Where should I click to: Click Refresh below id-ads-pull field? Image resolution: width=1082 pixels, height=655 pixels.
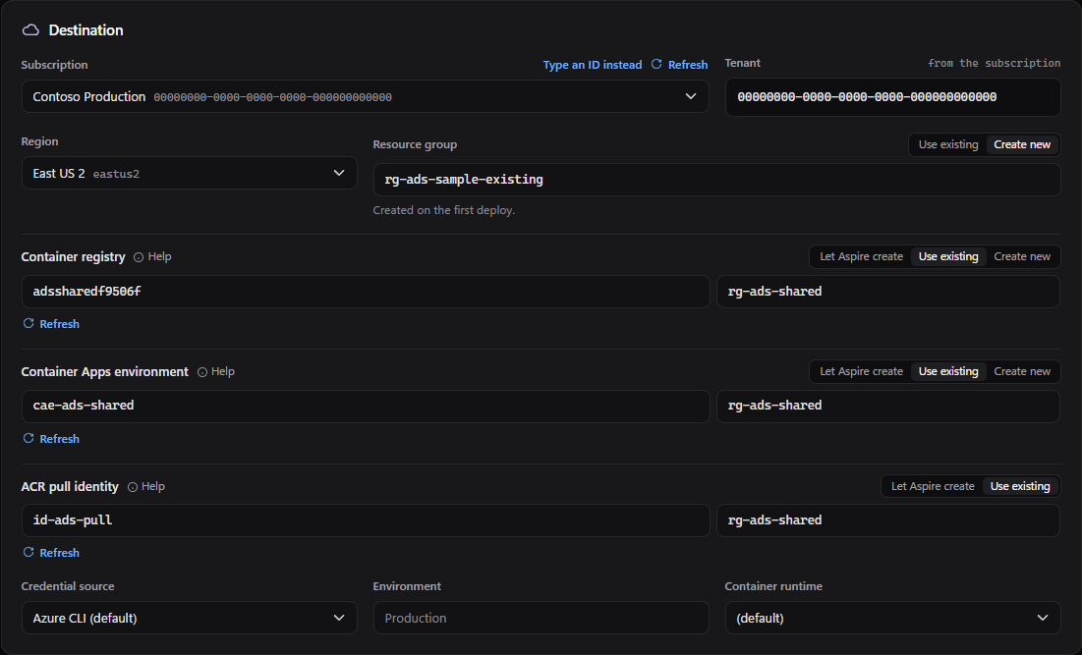[x=59, y=553]
